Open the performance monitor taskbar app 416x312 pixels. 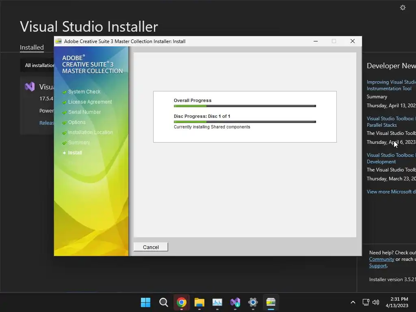pyautogui.click(x=217, y=302)
